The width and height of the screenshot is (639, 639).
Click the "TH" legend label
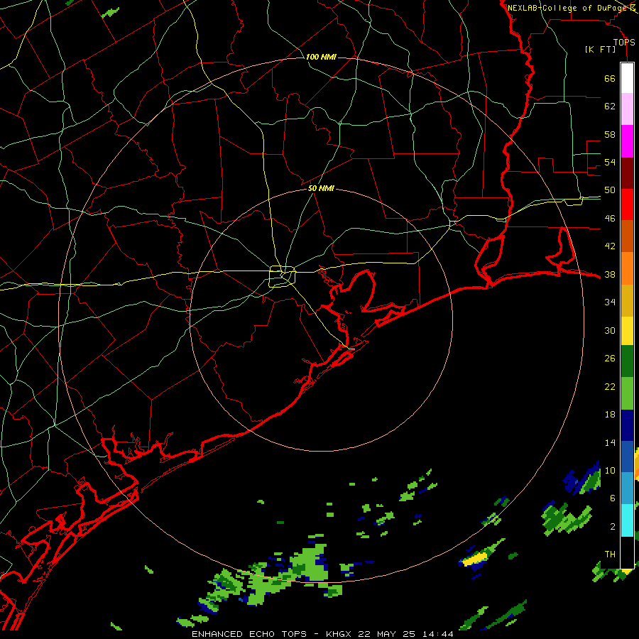click(x=610, y=555)
